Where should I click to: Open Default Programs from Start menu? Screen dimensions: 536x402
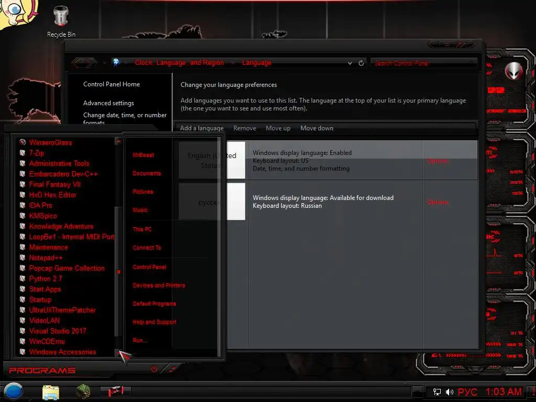click(x=154, y=304)
